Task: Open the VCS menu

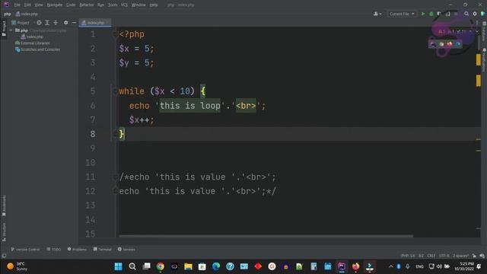Action: pyautogui.click(x=124, y=5)
